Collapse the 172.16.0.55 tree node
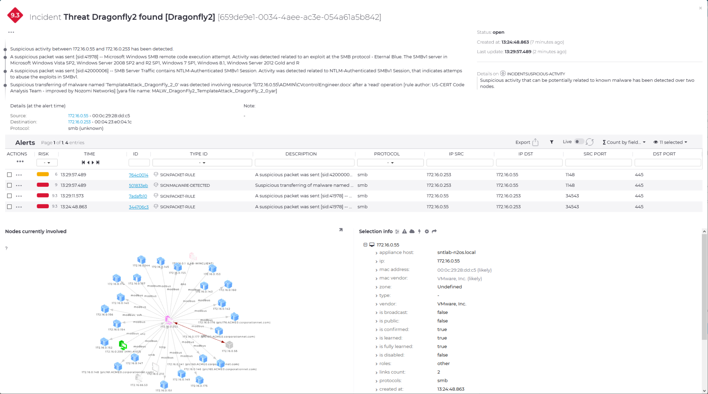 click(365, 244)
